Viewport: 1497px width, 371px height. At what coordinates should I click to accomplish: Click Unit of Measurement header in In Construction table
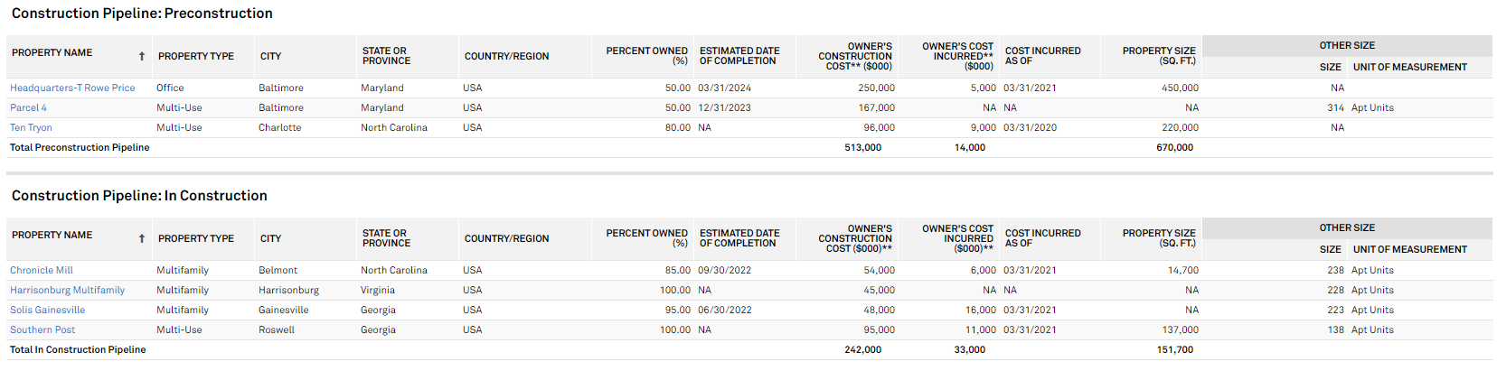tap(1409, 249)
